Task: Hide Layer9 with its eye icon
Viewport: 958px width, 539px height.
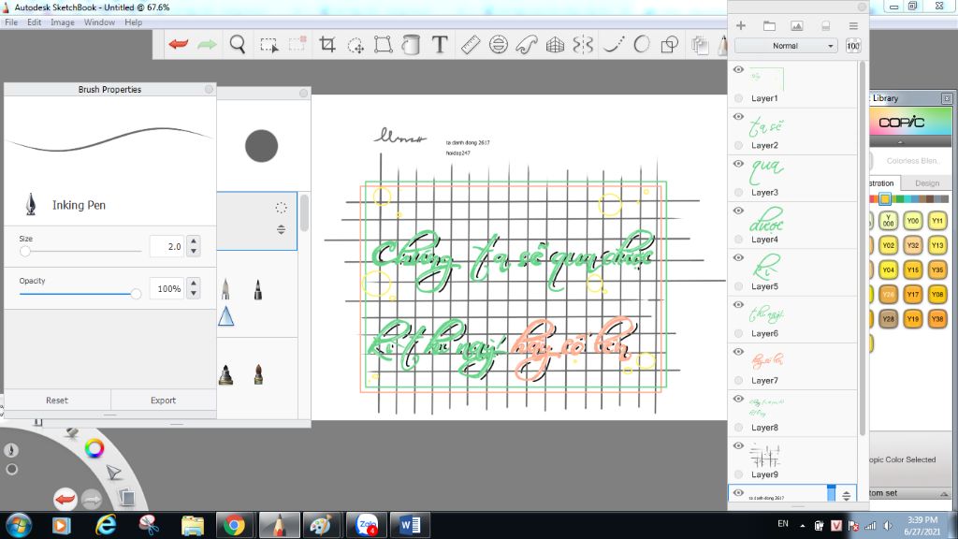Action: click(x=738, y=446)
